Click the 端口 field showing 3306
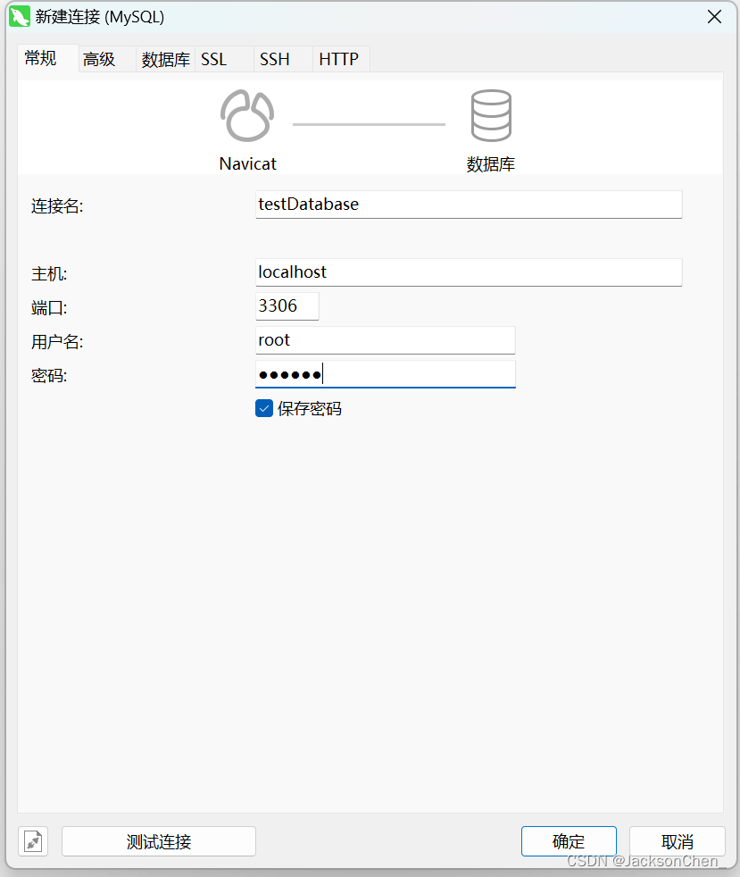This screenshot has width=740, height=877. point(287,306)
